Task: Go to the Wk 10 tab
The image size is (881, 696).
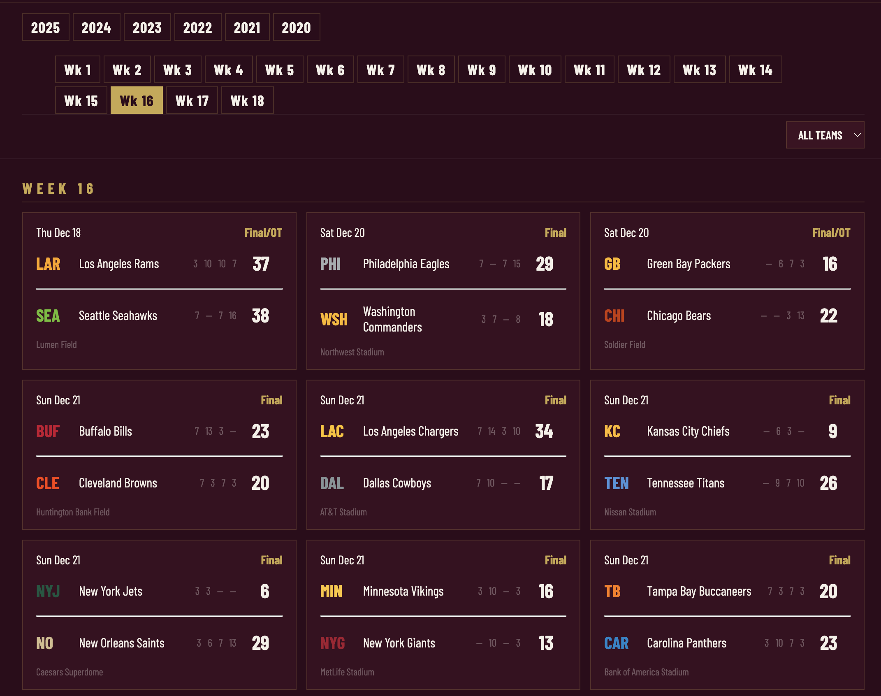Action: tap(535, 70)
